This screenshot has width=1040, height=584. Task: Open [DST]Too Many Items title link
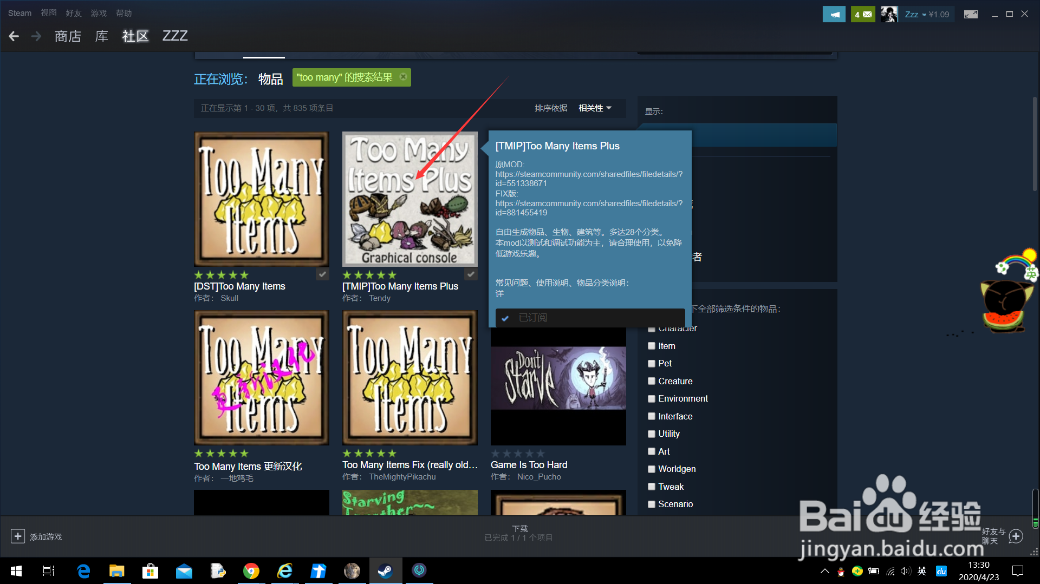[x=239, y=286]
